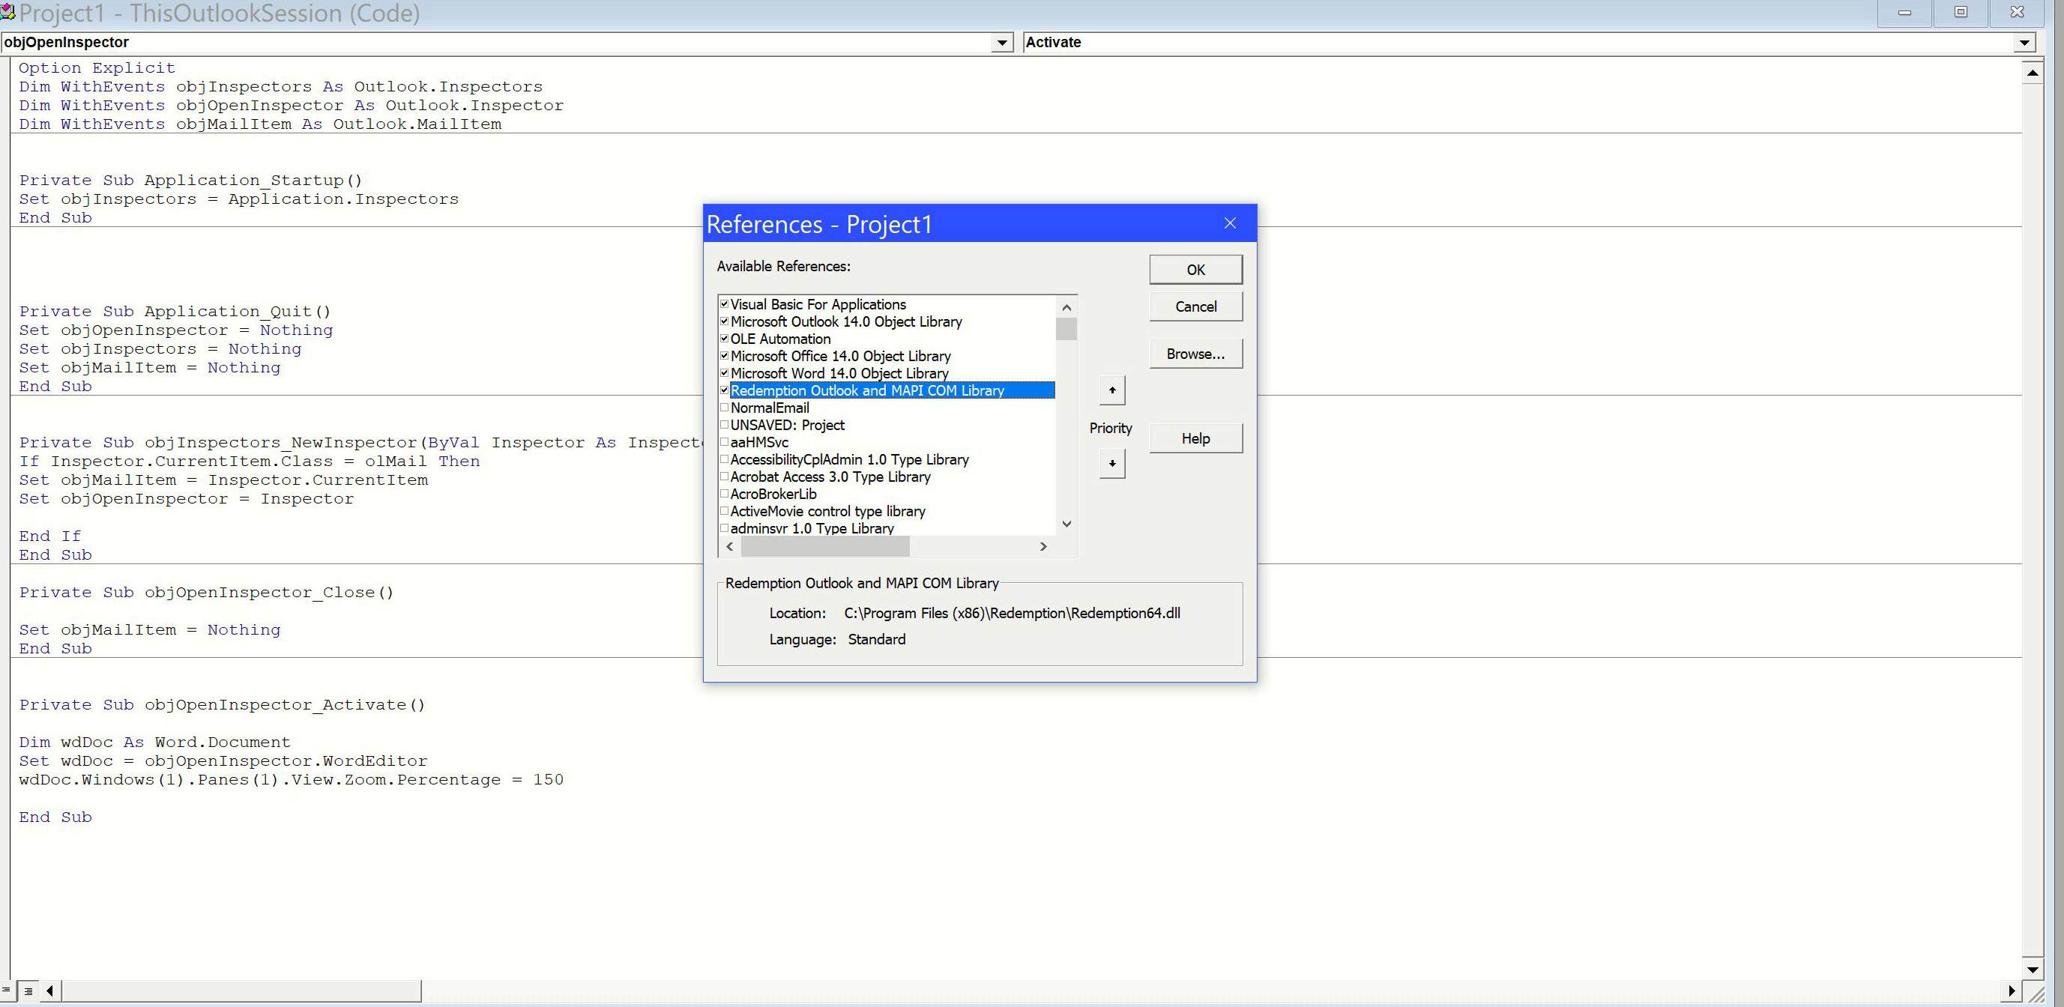
Task: Move reference priority down with arrow button
Action: point(1112,464)
